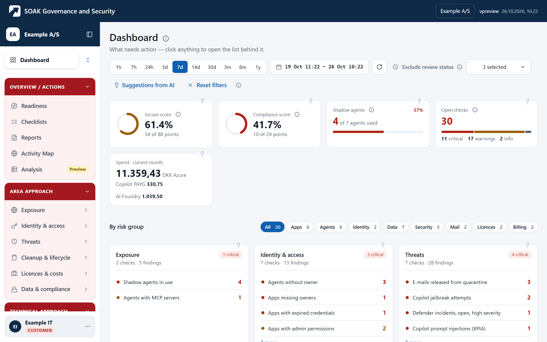The image size is (547, 342).
Task: Open Example IT account options menu
Action: [x=88, y=326]
